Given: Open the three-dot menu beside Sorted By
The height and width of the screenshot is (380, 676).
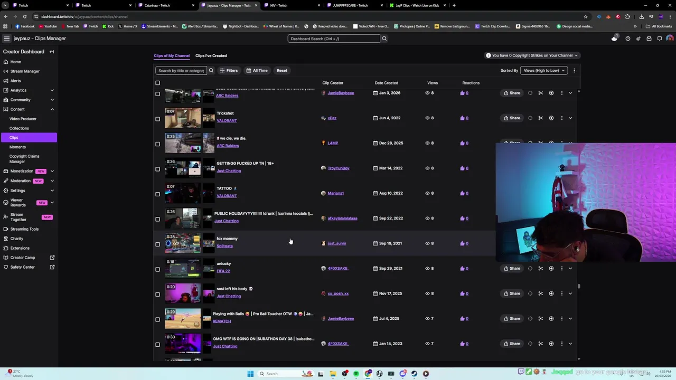Looking at the screenshot, I should coord(574,70).
